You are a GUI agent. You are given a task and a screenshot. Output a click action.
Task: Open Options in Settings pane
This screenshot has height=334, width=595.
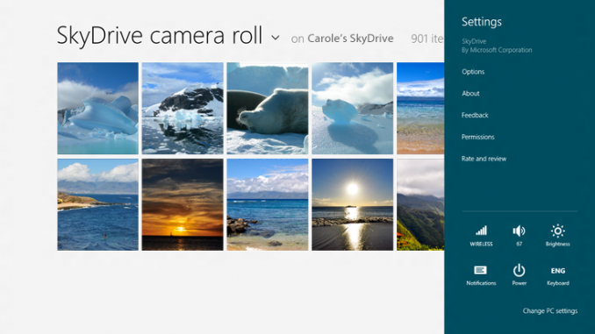(x=473, y=72)
